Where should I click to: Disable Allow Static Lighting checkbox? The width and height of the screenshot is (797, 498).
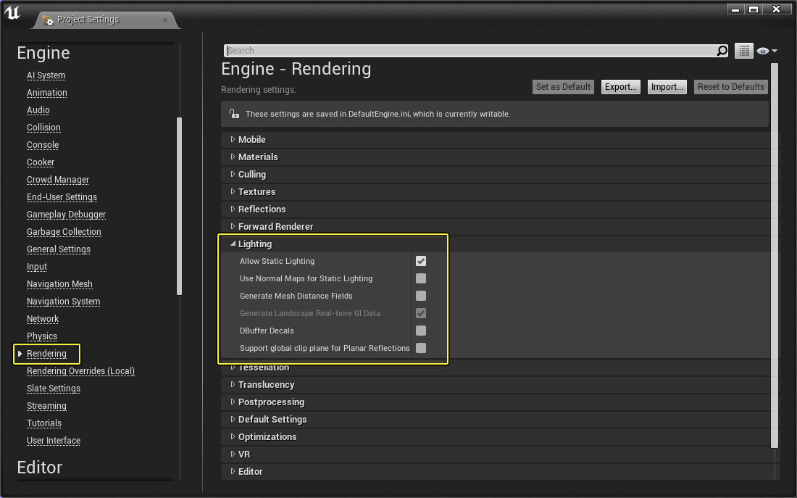tap(421, 261)
